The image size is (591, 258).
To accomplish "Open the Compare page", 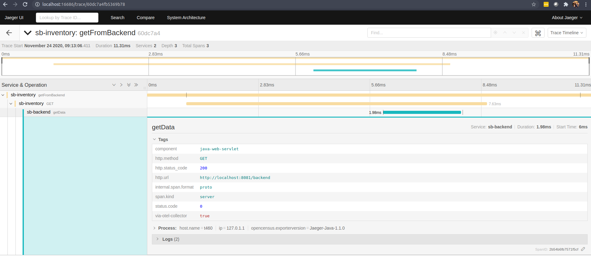I will click(145, 18).
